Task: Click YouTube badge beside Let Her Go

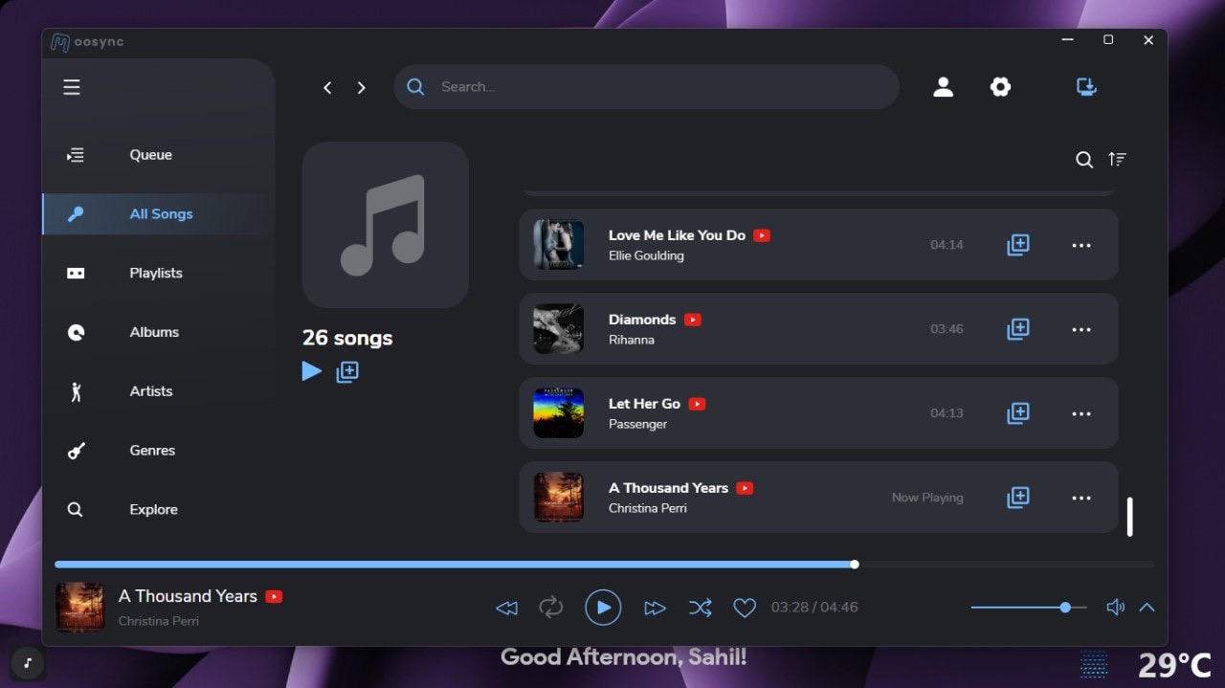Action: 697,404
